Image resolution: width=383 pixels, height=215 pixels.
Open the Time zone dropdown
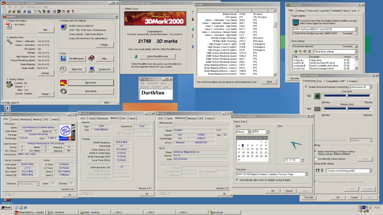point(306,174)
